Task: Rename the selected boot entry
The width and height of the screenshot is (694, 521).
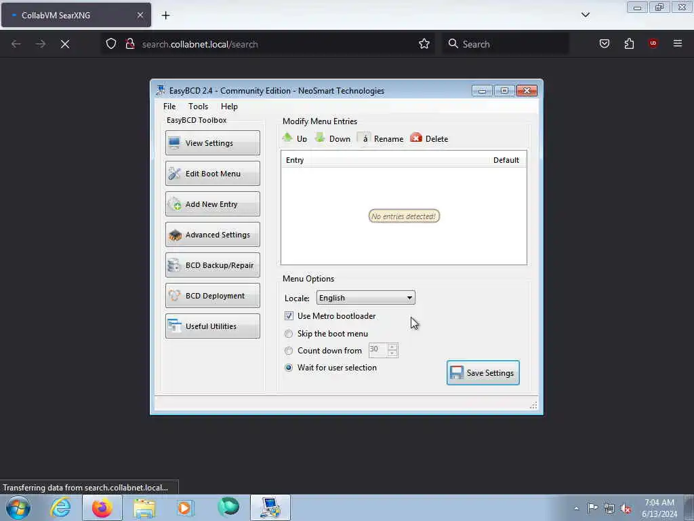Action: point(381,138)
